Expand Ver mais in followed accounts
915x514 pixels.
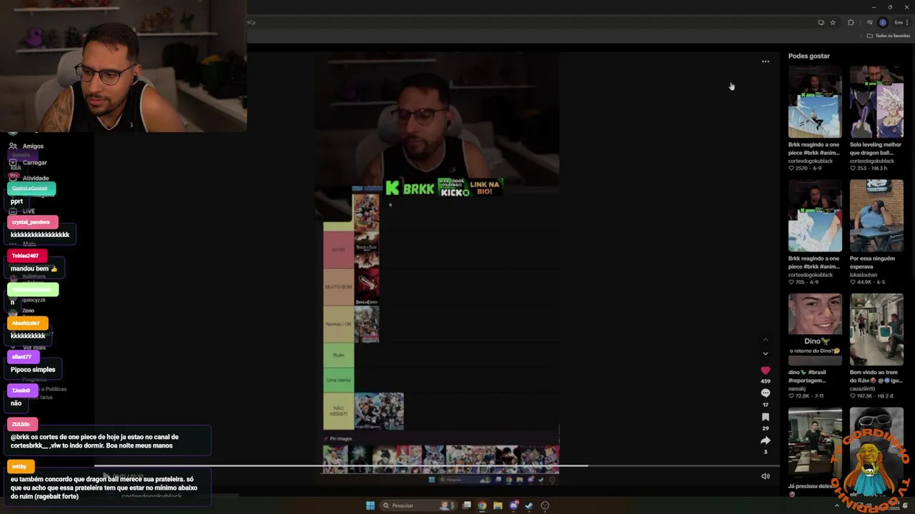34,348
